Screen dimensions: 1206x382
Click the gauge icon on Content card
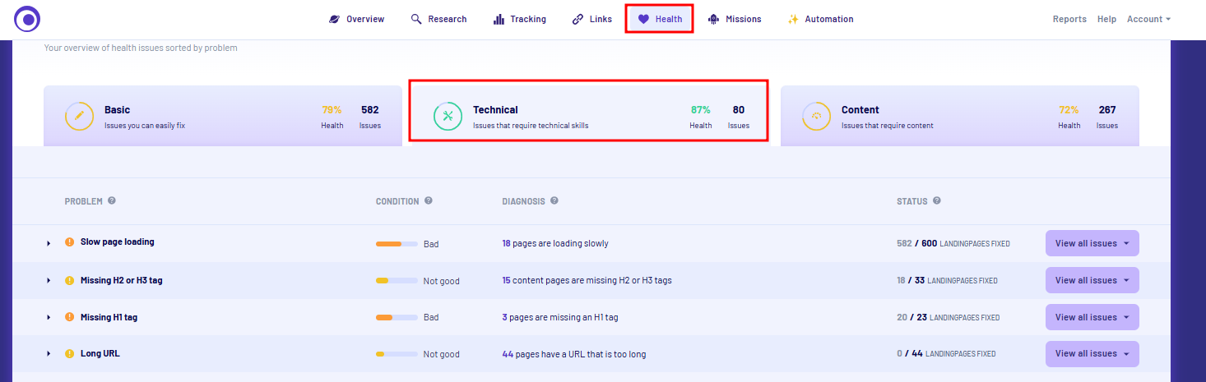click(x=816, y=116)
